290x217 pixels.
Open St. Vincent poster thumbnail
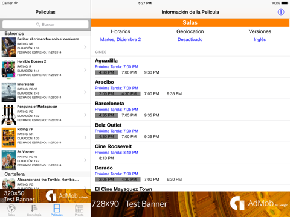(8, 160)
